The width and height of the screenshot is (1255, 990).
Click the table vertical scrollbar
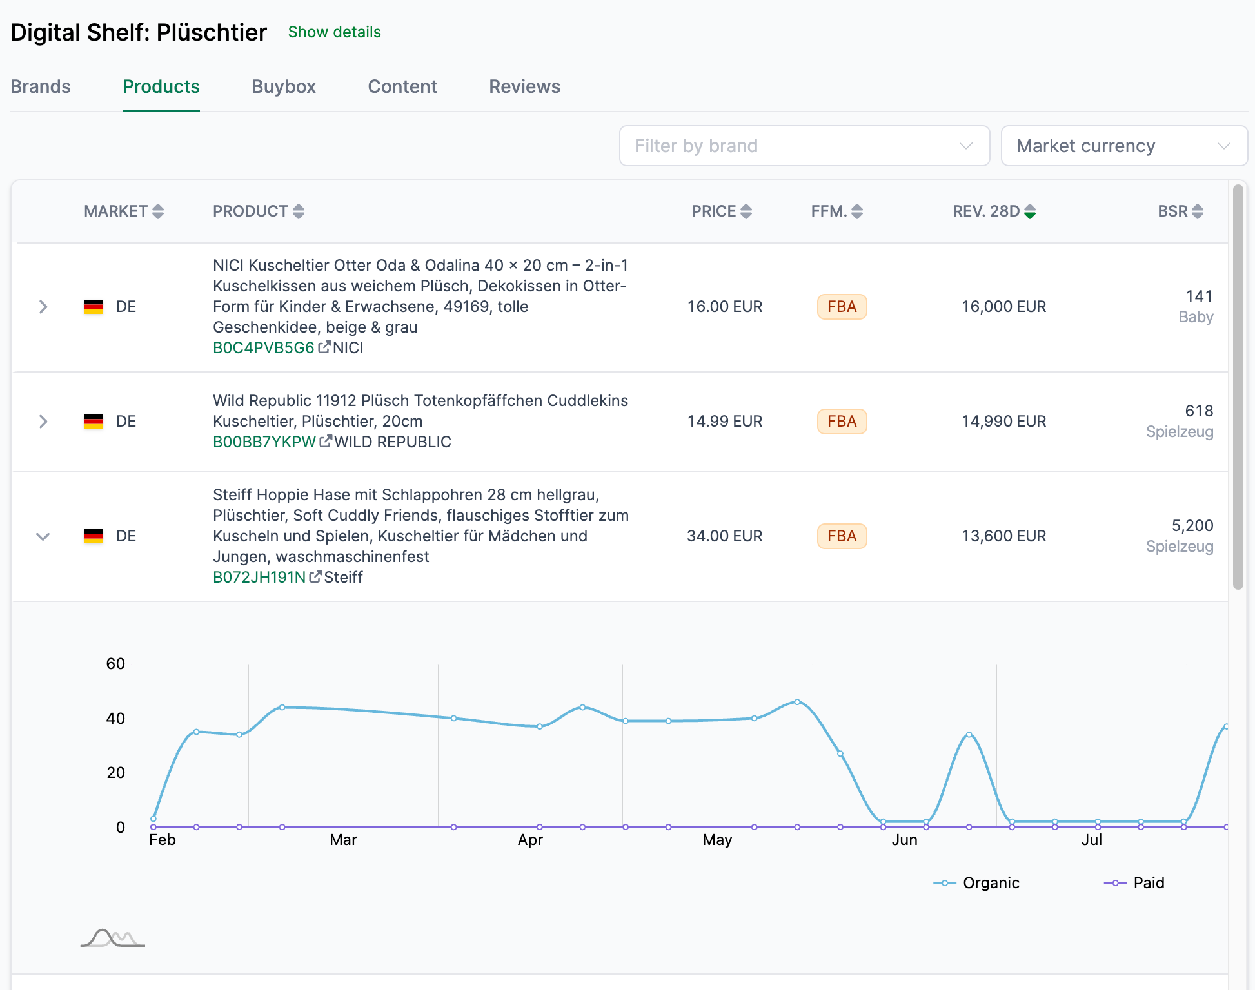pyautogui.click(x=1238, y=387)
